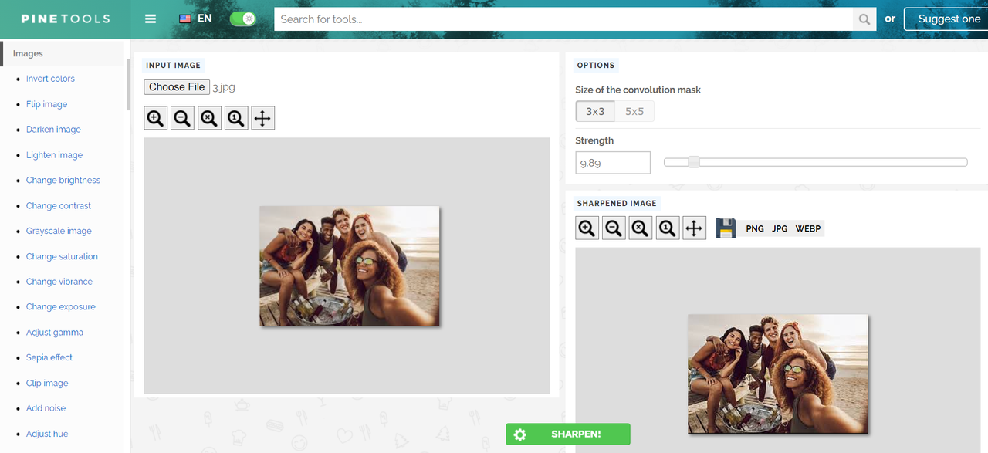
Task: Select the 3x3 convolution mask
Action: click(595, 111)
